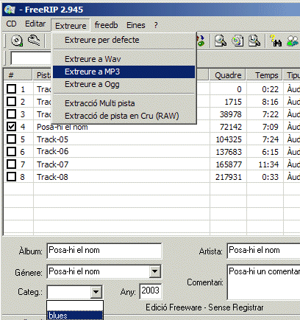This screenshot has width=300, height=320.
Task: Click the Quadre value 38978
Action: tap(231, 114)
